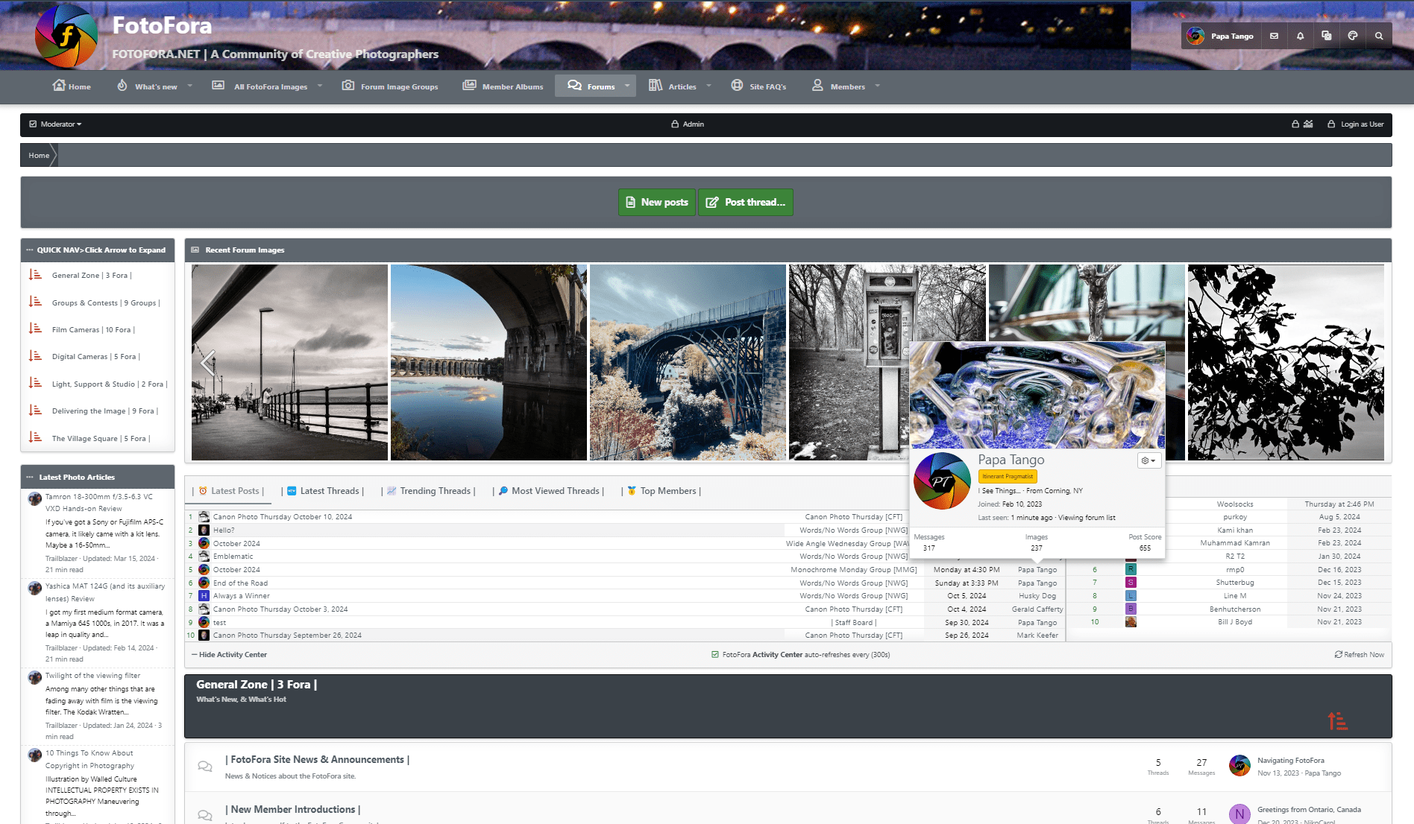
Task: Switch to Latest Posts tab
Action: pyautogui.click(x=229, y=491)
